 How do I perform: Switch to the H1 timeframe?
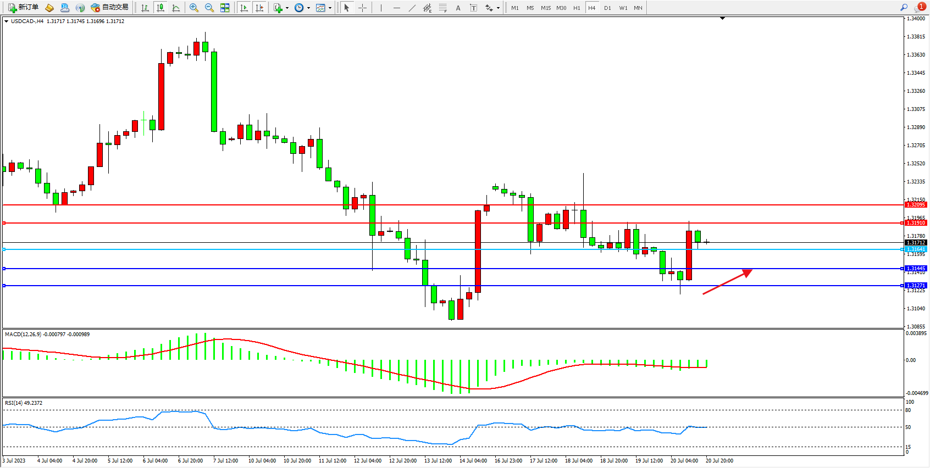click(577, 8)
